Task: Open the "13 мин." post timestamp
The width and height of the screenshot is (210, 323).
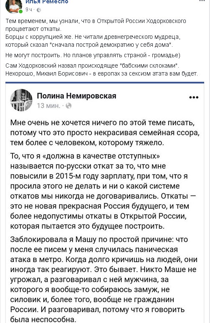Action: 48,106
